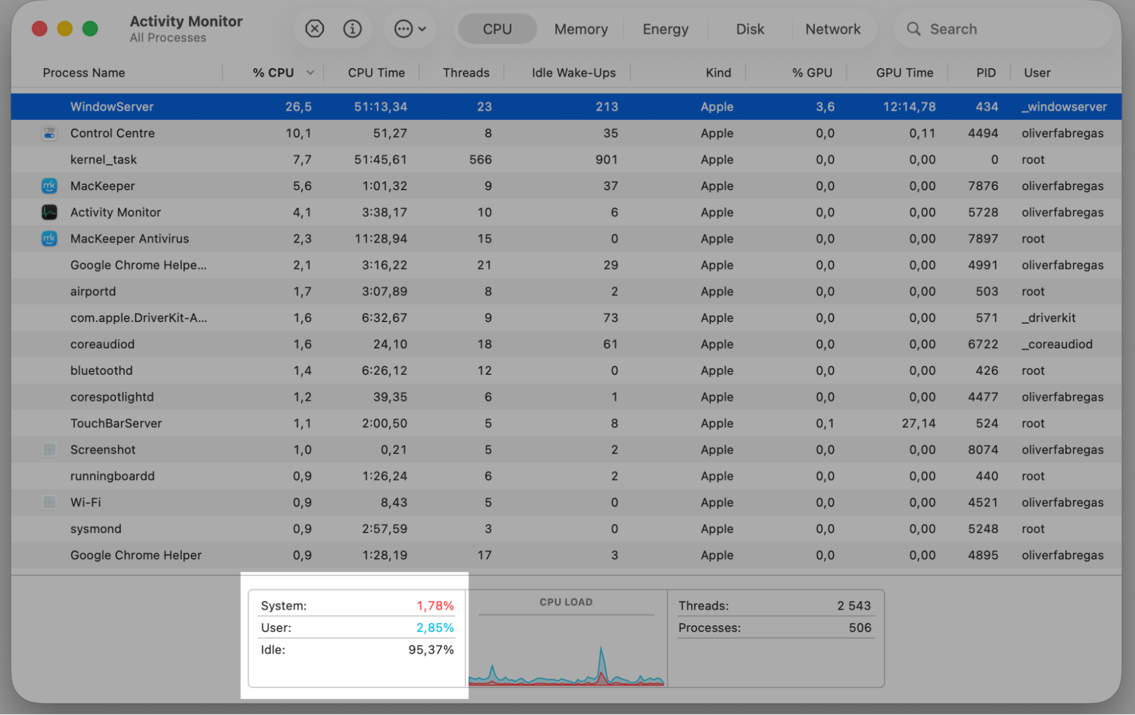The height and width of the screenshot is (715, 1135).
Task: Click the stop process (X) toolbar icon
Action: [314, 28]
